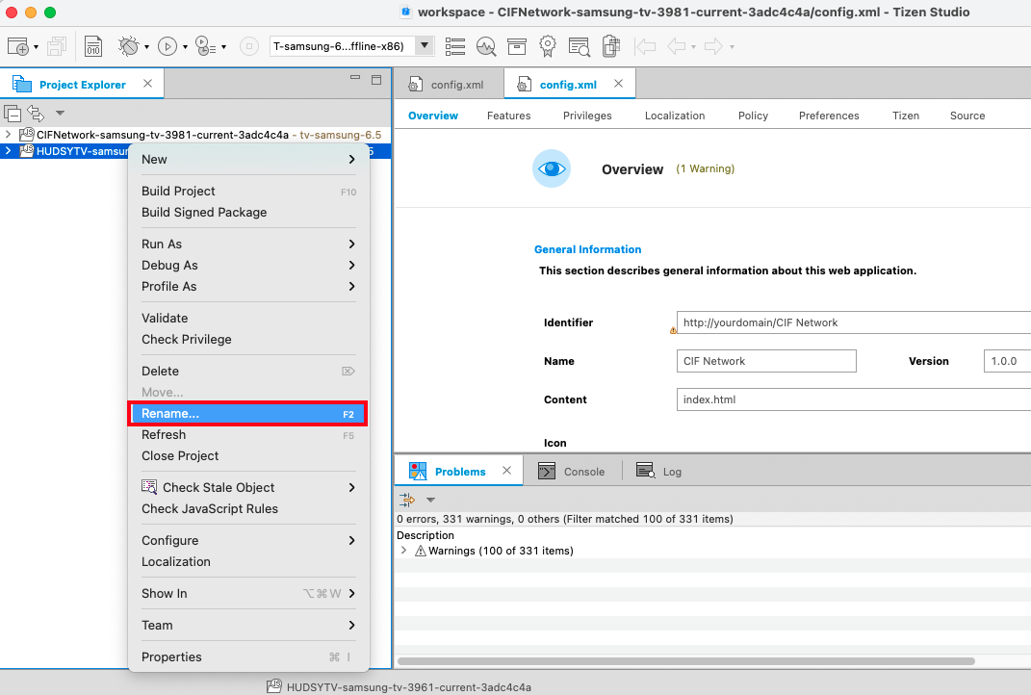Viewport: 1031px width, 695px height.
Task: Open the Dynamic Analyzer waveform icon
Action: [486, 46]
